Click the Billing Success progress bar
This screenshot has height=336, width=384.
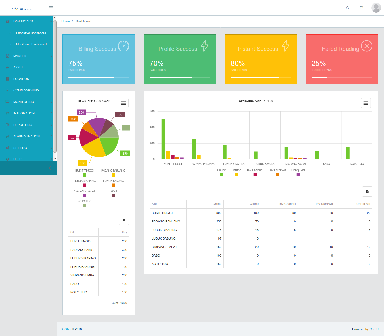pos(98,77)
